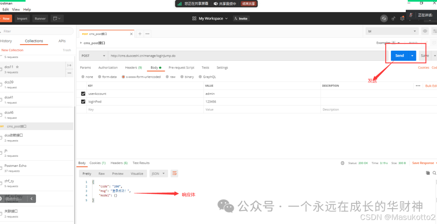Click the search response icon

point(435,173)
